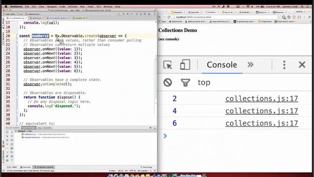Screen dimensions: 314x177
Task: Switch to the Twitter browser tab
Action: 195,12
